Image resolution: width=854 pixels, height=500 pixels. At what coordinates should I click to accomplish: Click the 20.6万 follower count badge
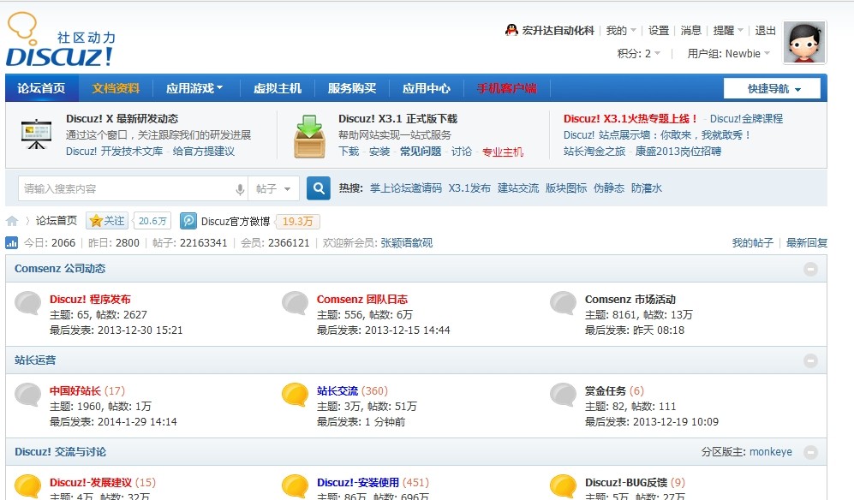pos(152,221)
